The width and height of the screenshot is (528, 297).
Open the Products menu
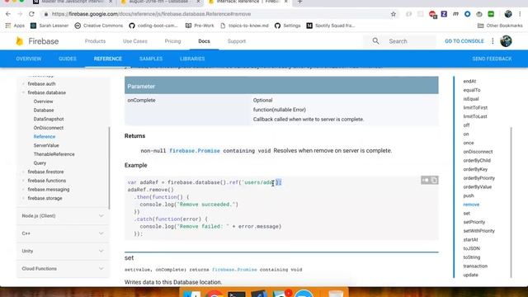tap(95, 41)
